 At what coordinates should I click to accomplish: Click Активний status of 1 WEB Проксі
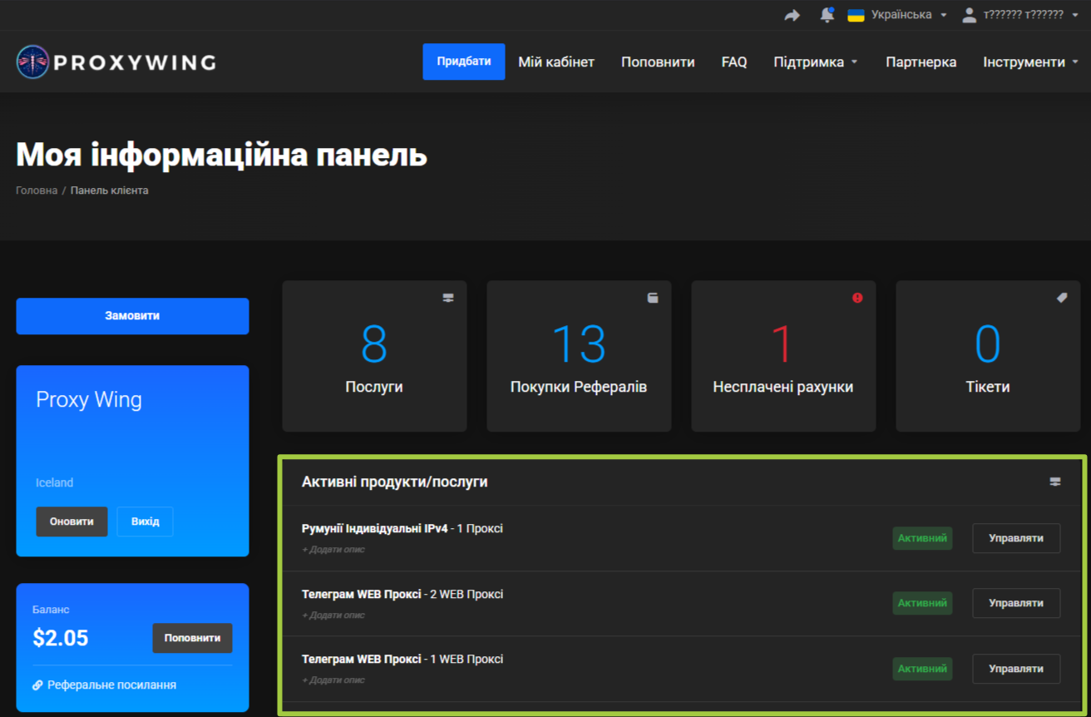(922, 669)
